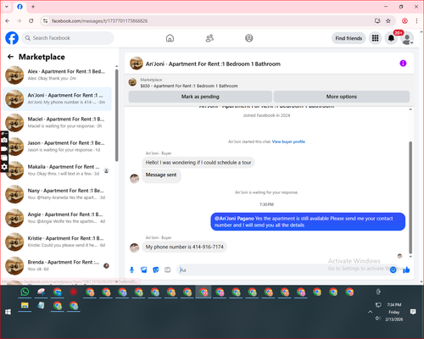
Task: Open Maciel apartment conversation
Action: coord(57,123)
